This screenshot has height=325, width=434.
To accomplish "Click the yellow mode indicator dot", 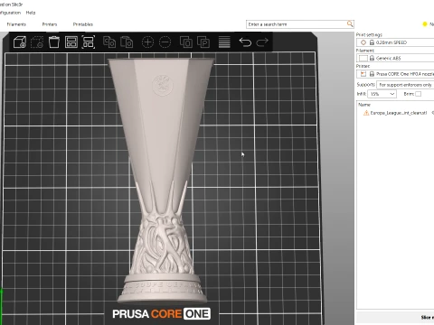I will pos(425,24).
